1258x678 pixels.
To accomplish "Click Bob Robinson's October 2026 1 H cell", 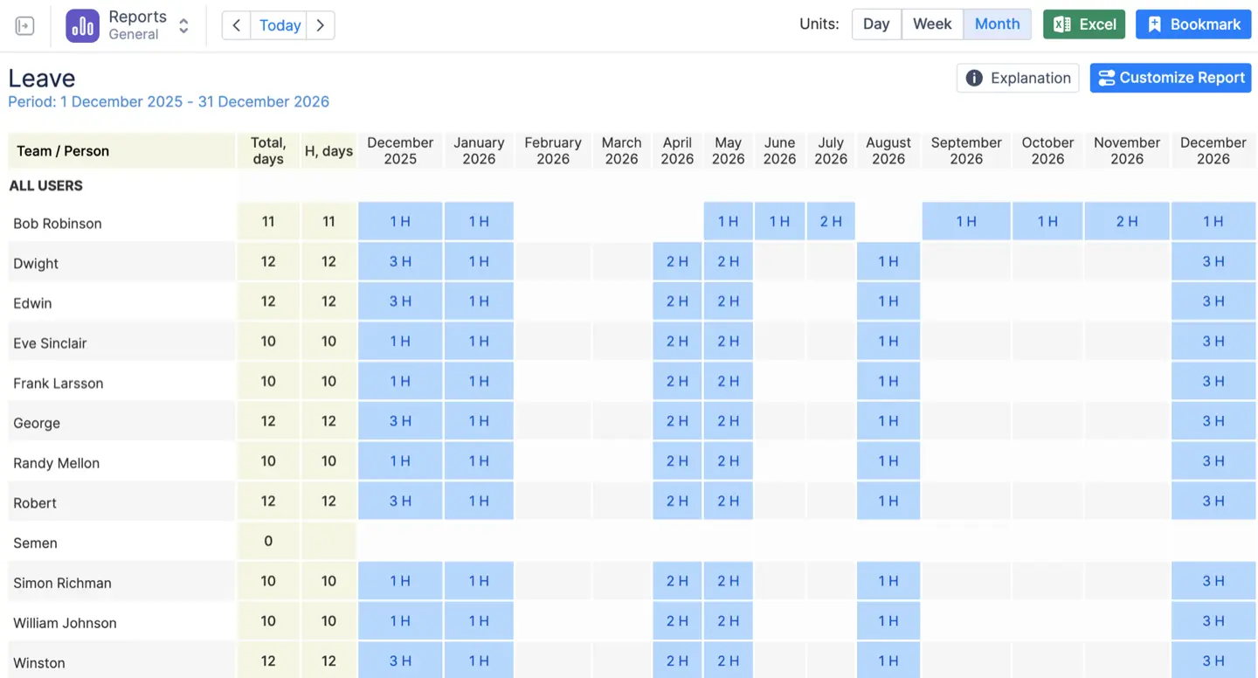I will click(1047, 221).
